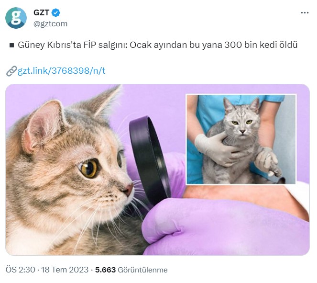Click the kitten's ear in the photo
This screenshot has width=317, height=283.
click(x=44, y=125)
